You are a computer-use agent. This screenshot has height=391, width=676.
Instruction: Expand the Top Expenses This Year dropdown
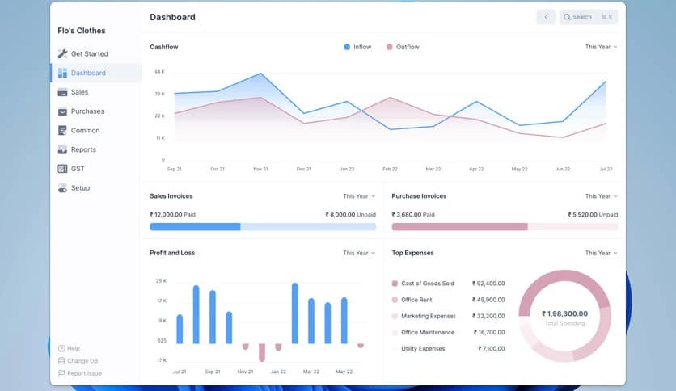tap(601, 253)
